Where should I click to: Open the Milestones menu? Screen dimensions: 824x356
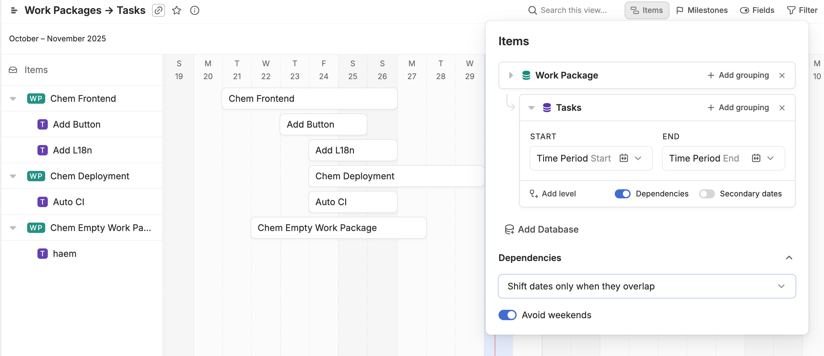[702, 10]
